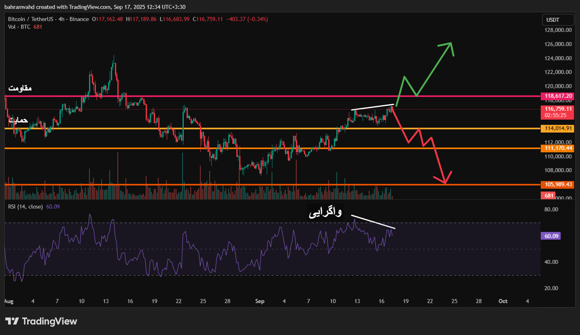Click the Bitcoin / TetherUS symbol title
The width and height of the screenshot is (580, 335).
coord(28,19)
